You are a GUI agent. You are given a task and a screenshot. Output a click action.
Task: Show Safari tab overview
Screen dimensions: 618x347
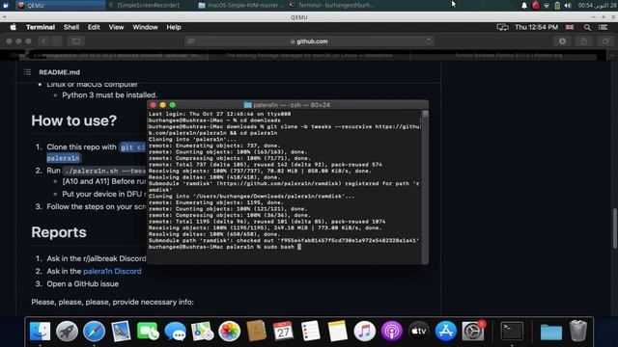[x=605, y=41]
